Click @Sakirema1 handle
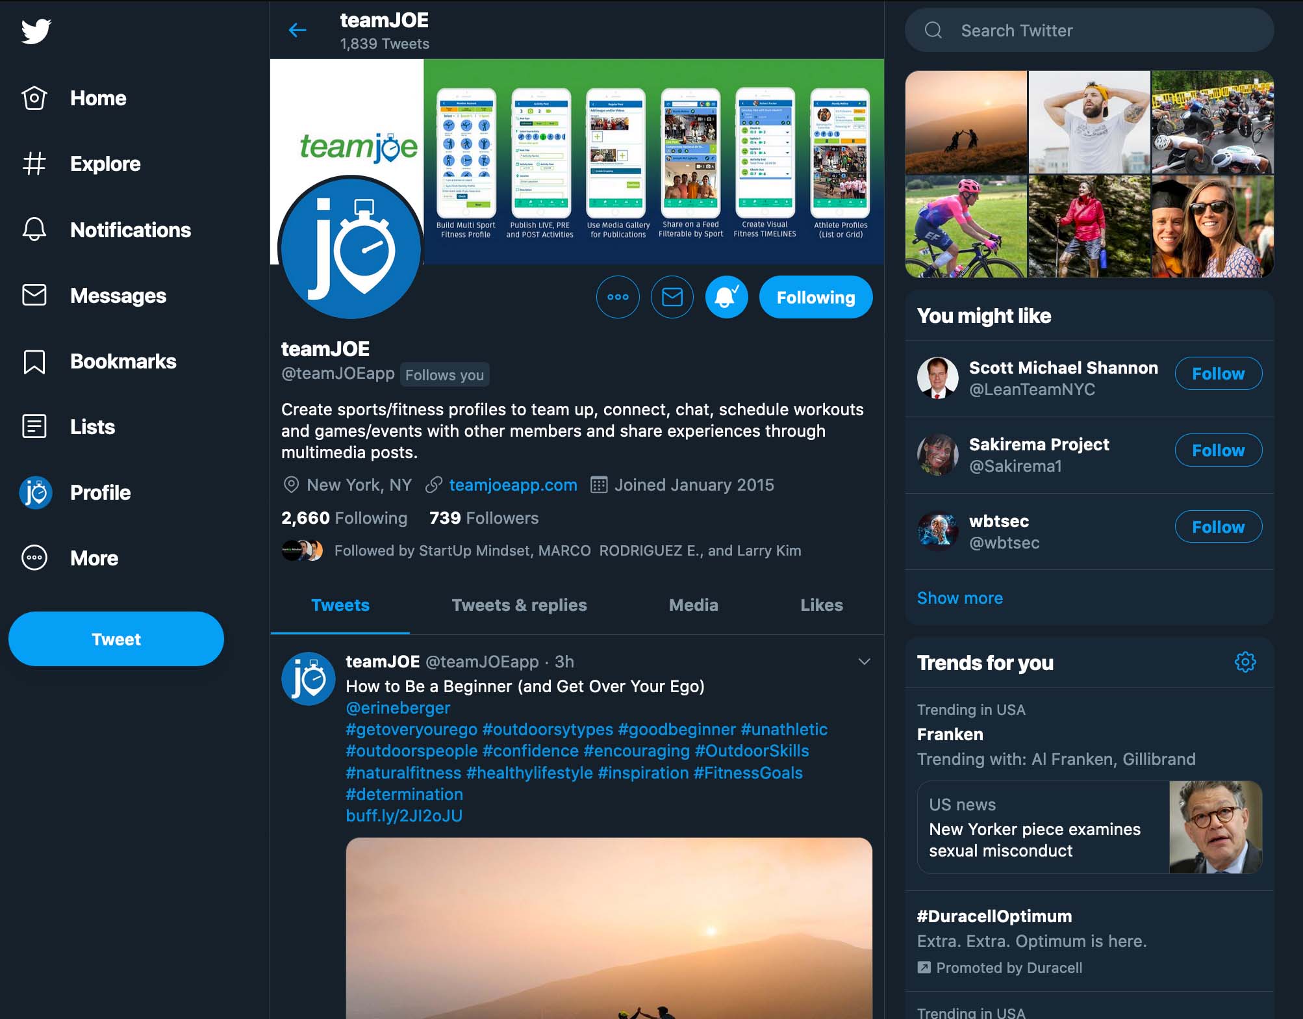1303x1019 pixels. 1015,466
